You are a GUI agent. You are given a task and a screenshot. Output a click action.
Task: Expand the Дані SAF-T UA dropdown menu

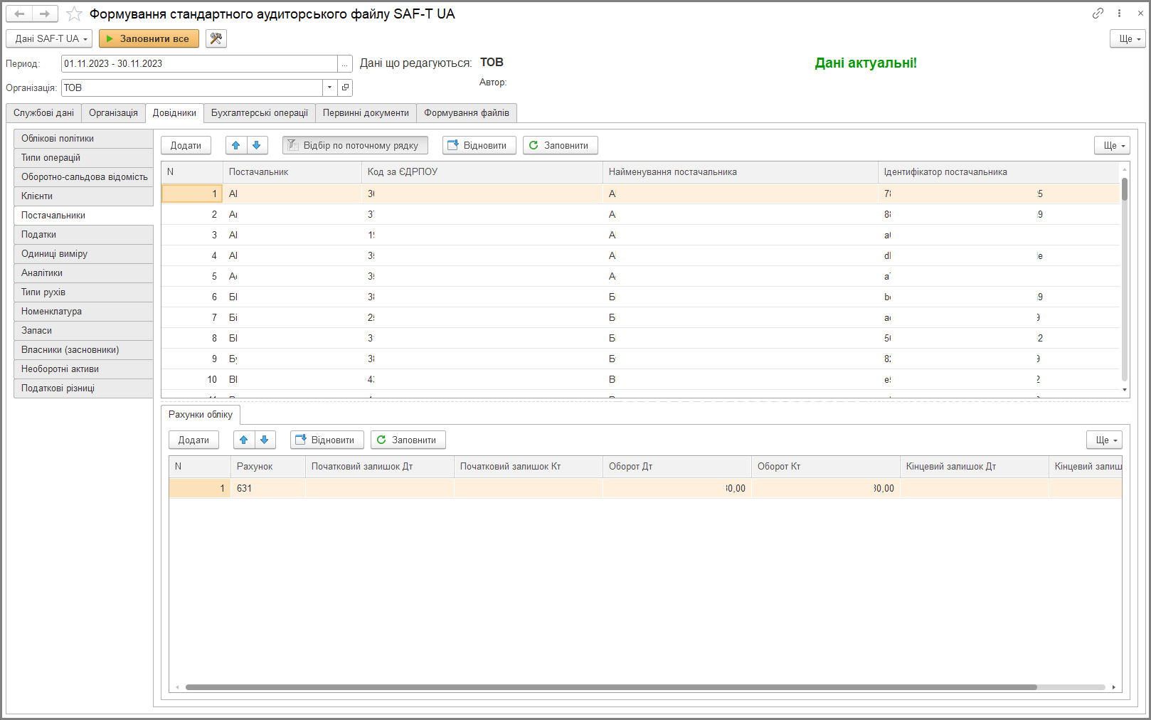[49, 38]
